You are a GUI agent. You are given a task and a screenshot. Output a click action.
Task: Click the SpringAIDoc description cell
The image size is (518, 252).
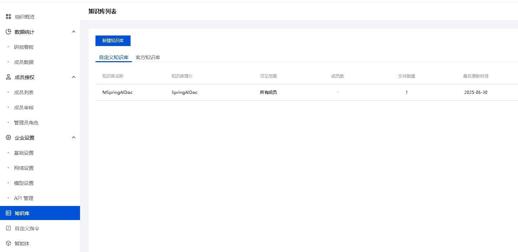click(185, 92)
